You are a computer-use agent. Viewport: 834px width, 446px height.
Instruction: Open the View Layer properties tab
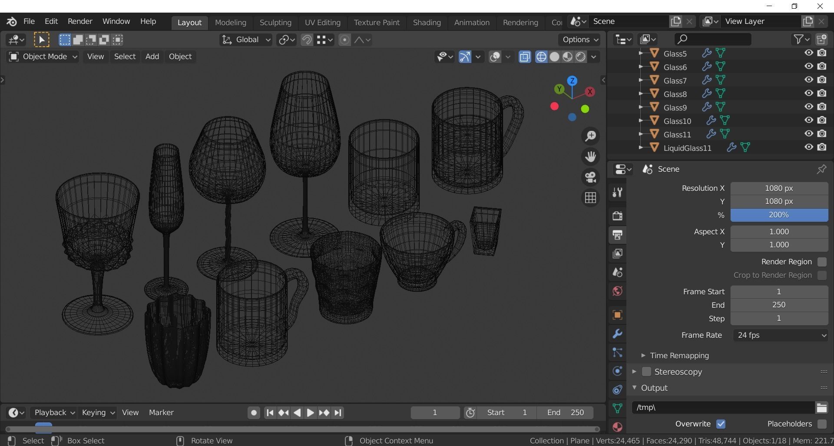617,253
